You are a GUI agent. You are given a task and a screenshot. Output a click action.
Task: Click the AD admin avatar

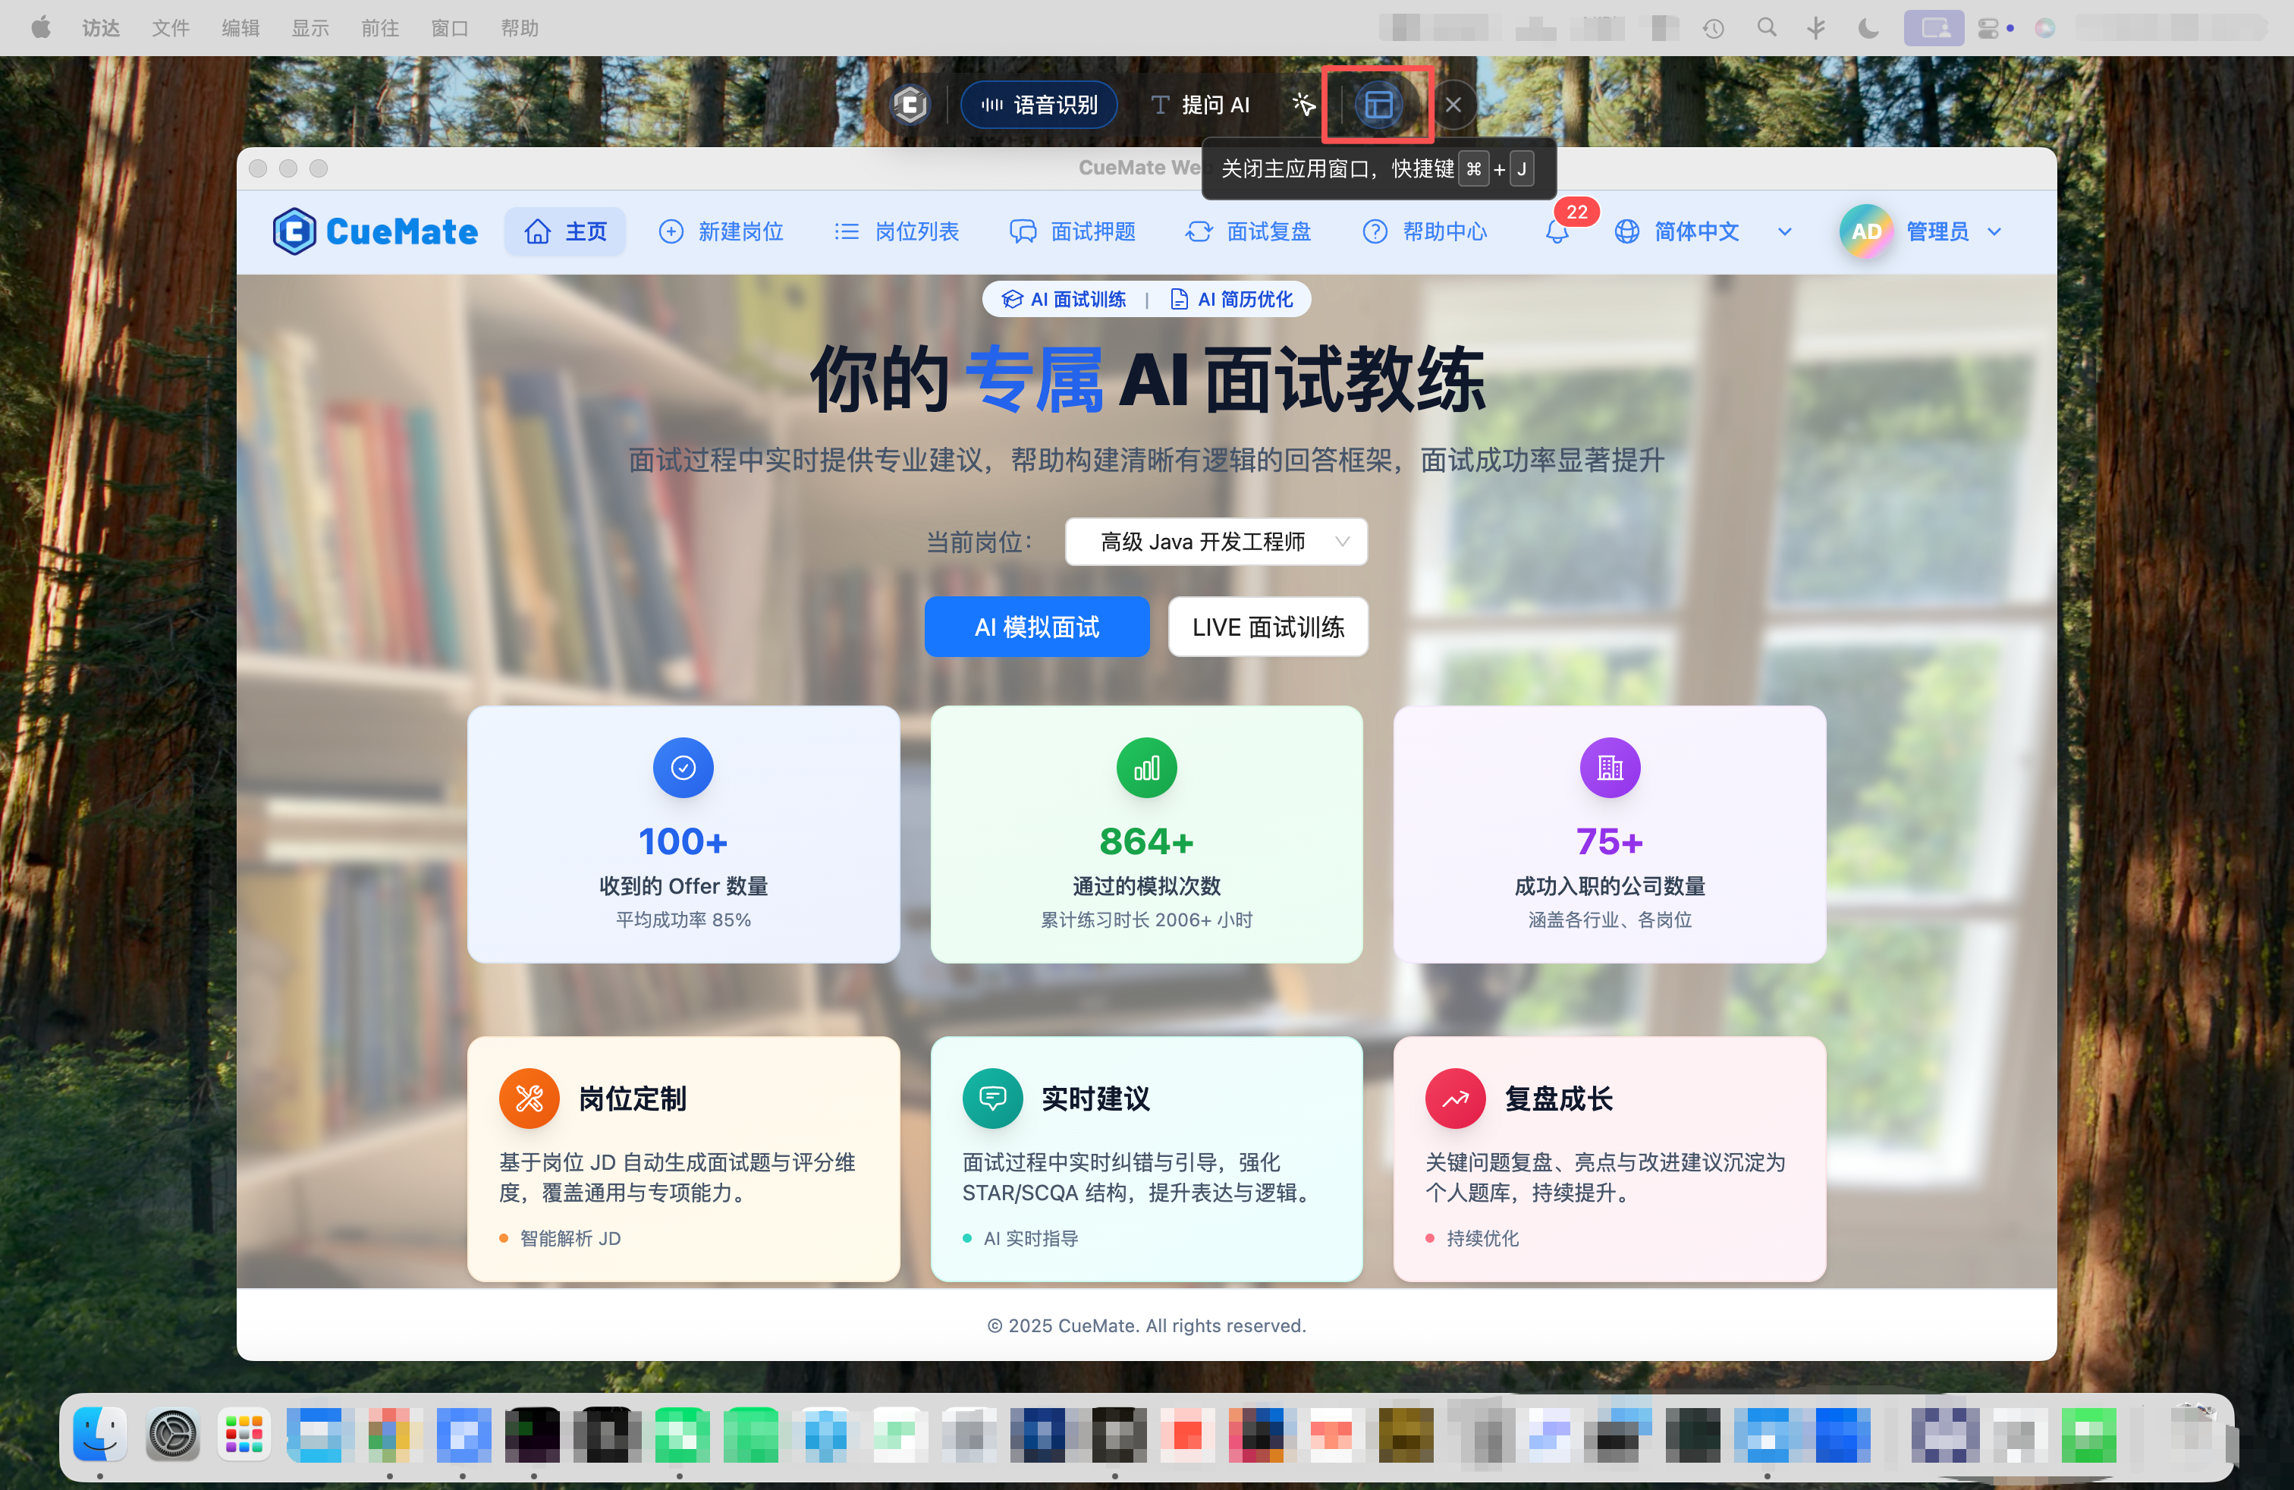click(x=1865, y=231)
